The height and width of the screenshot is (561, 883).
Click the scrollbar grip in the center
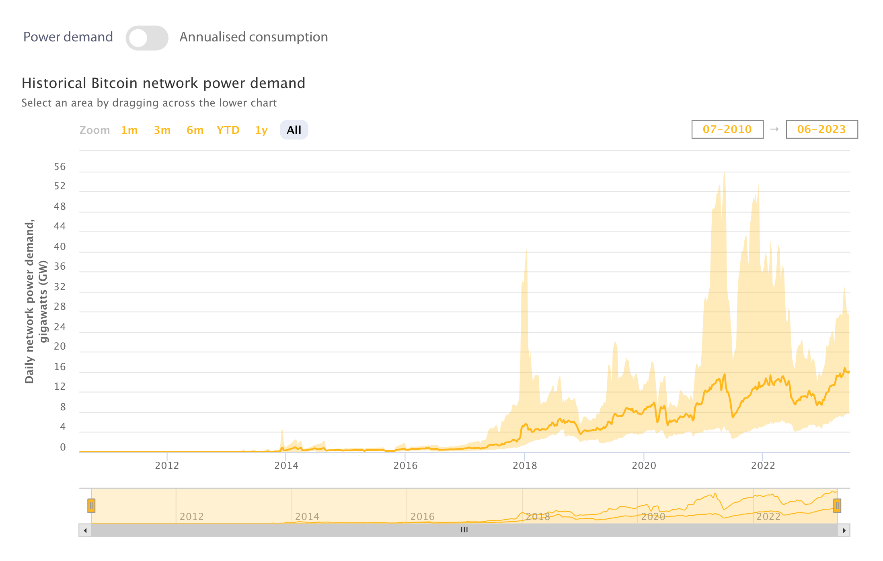click(464, 530)
